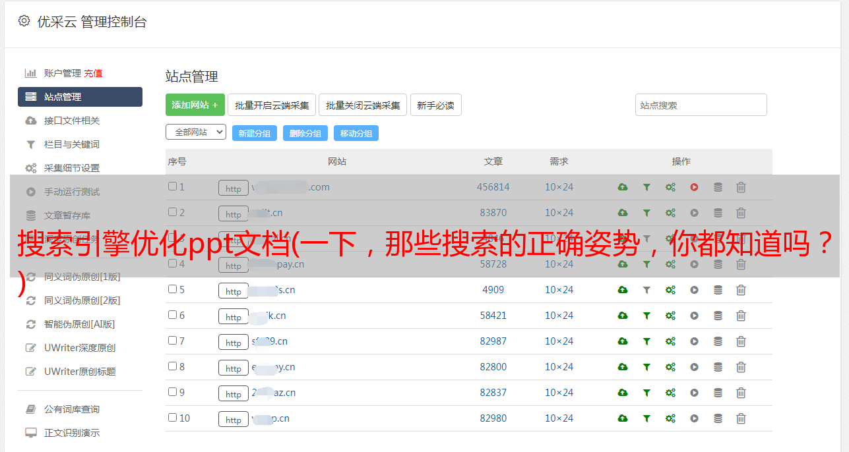This screenshot has width=849, height=452.
Task: Open database icon in row 8
Action: (718, 367)
